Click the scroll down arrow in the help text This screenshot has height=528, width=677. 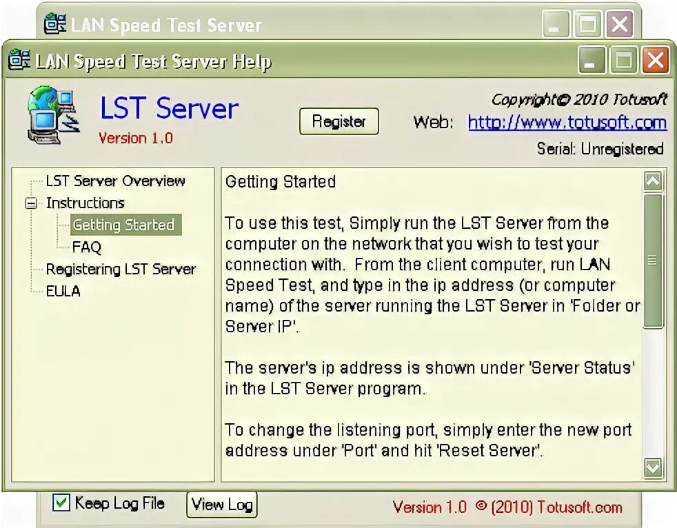653,467
